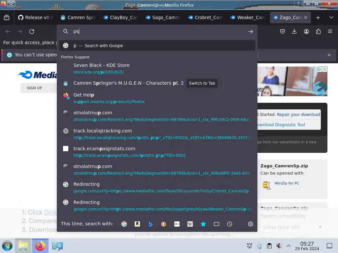Viewport: 338px width, 253px height.
Task: Open the file manager from taskbar
Action: click(23, 246)
